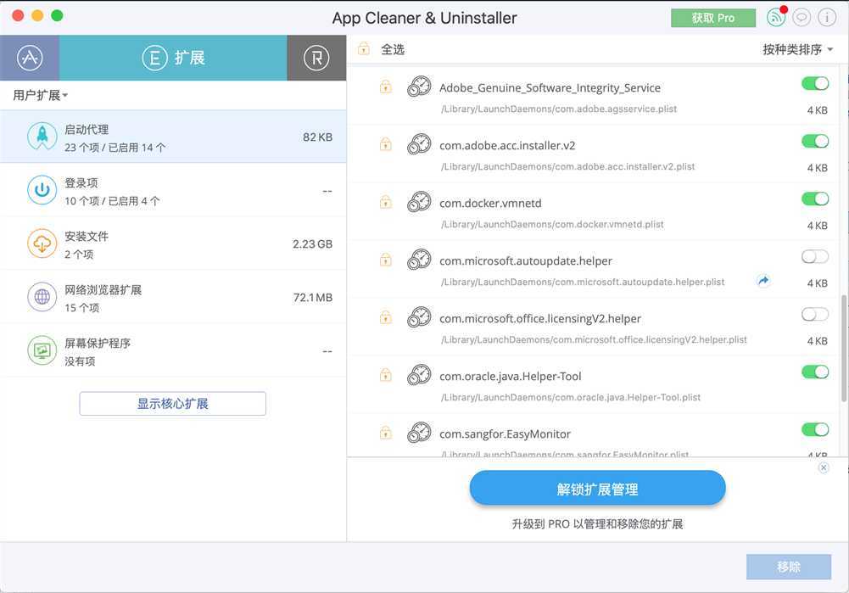Disable the Adobe_Genuine_Software_Integrity_Service toggle
Viewport: 849px width, 593px height.
point(815,83)
